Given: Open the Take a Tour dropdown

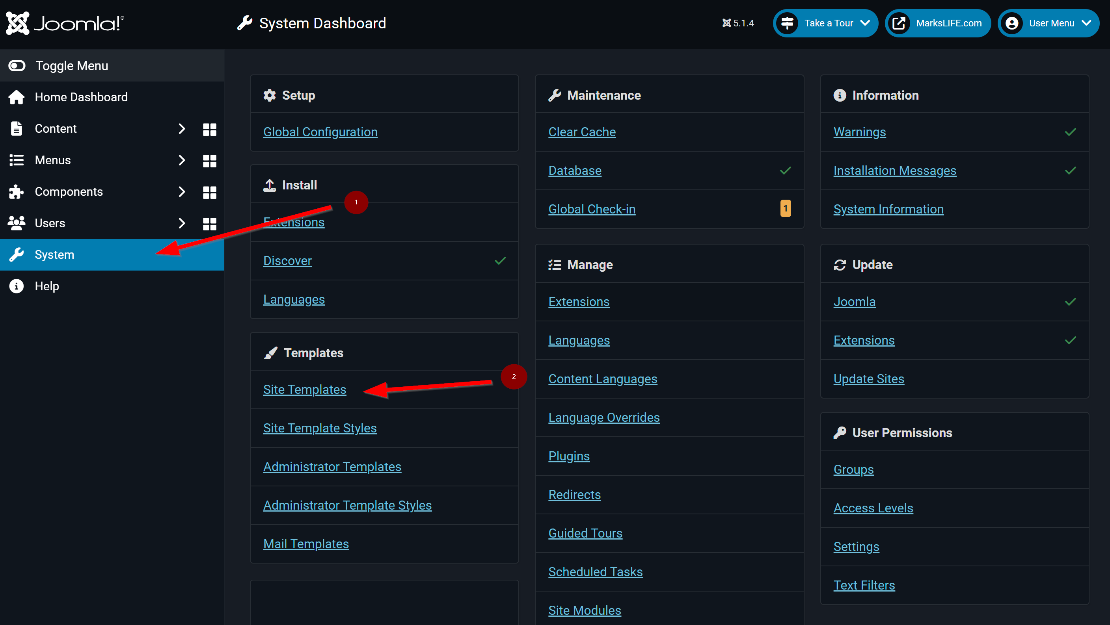Looking at the screenshot, I should pos(825,23).
